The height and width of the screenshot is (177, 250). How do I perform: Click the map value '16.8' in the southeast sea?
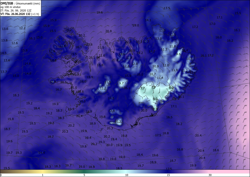pos(180,150)
